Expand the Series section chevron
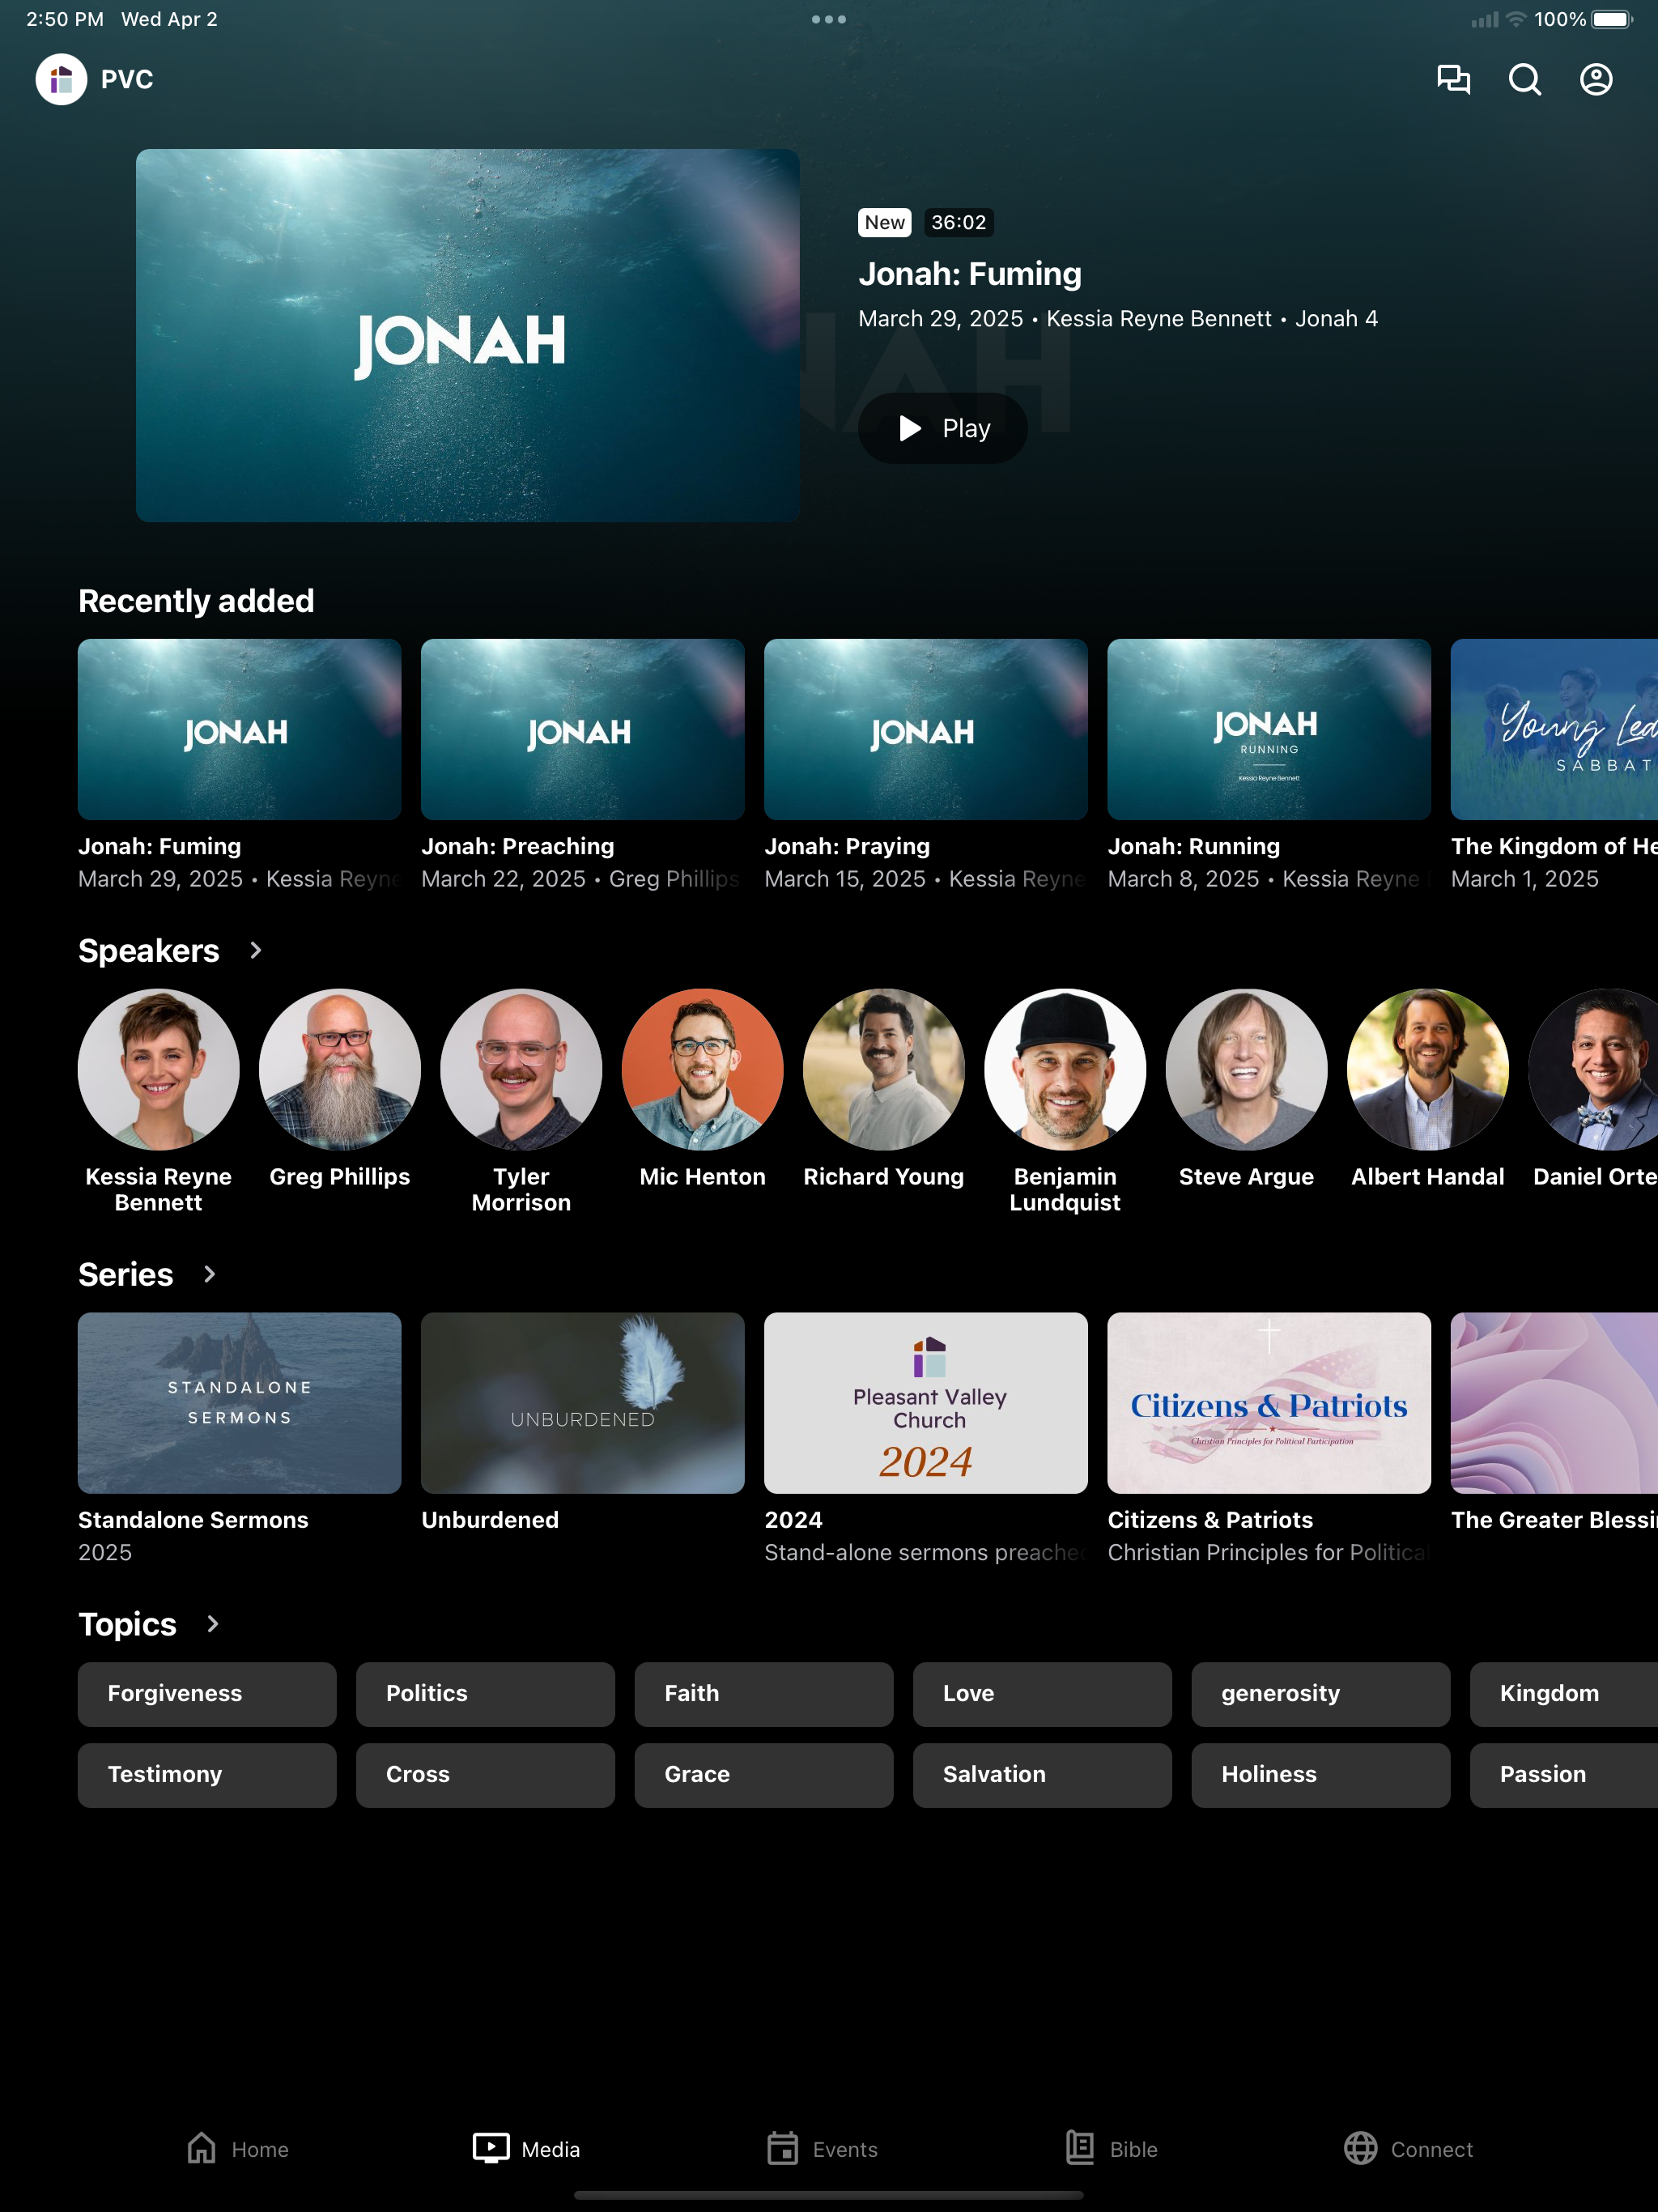 [x=210, y=1274]
